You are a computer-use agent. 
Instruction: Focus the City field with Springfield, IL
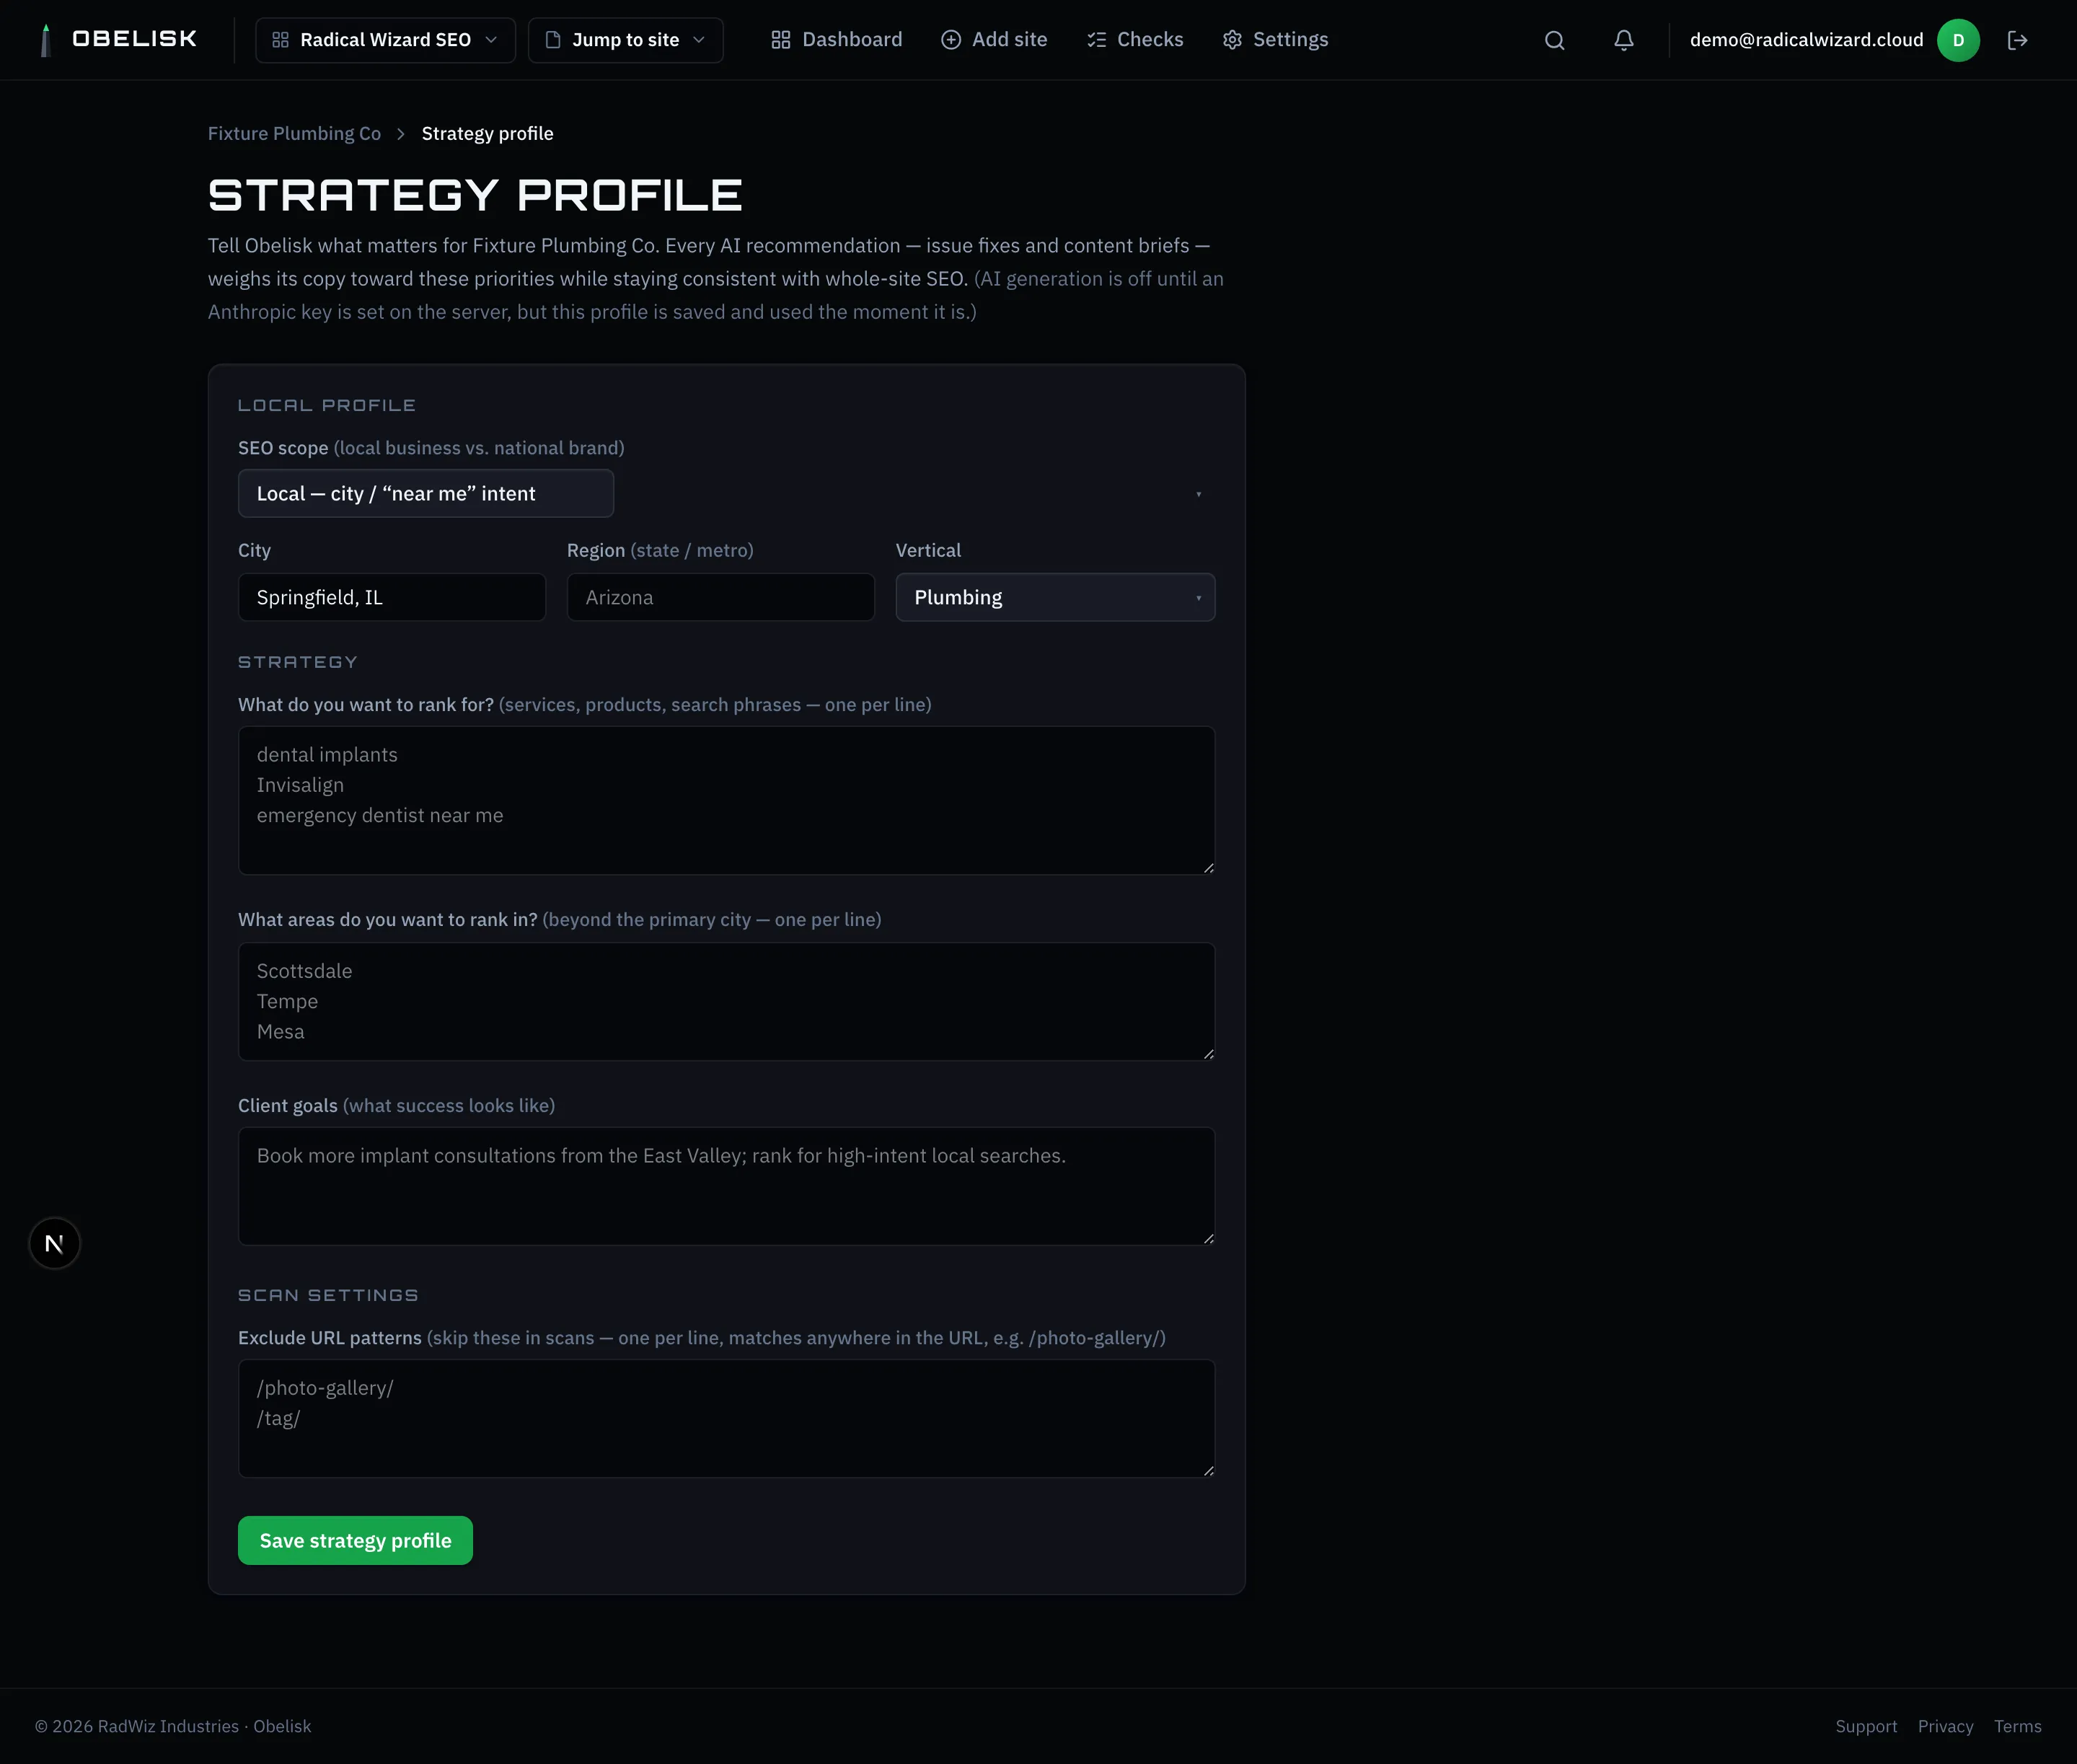392,597
